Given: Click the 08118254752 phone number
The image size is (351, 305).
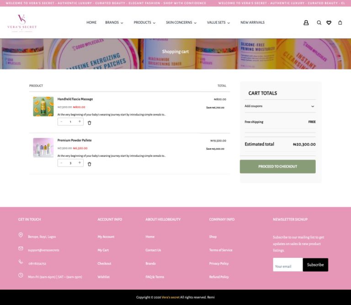Looking at the screenshot, I should [x=37, y=263].
